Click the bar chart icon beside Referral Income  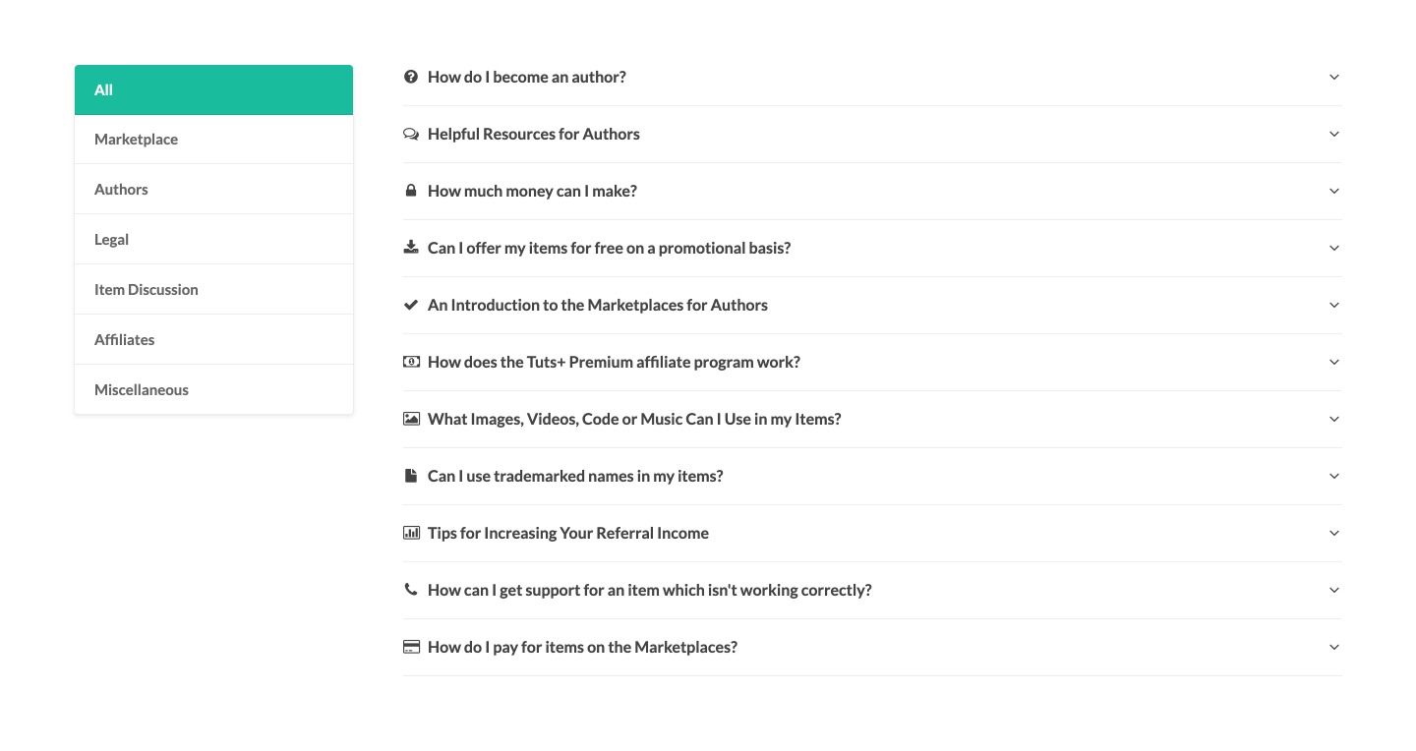[x=411, y=533]
